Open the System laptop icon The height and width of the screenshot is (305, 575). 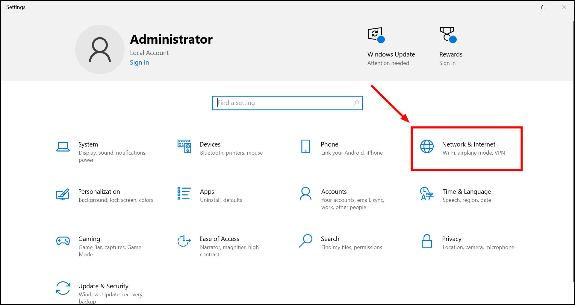pos(63,147)
